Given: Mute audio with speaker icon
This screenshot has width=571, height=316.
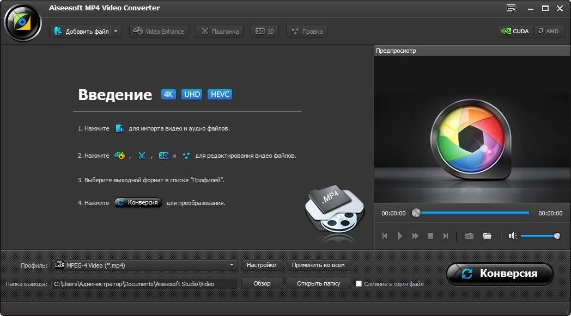Looking at the screenshot, I should pos(512,236).
